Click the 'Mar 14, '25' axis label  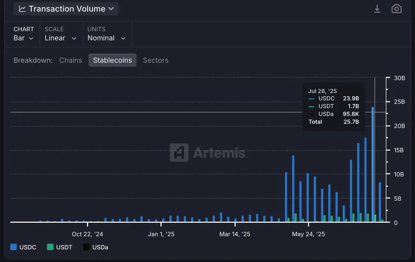[235, 234]
